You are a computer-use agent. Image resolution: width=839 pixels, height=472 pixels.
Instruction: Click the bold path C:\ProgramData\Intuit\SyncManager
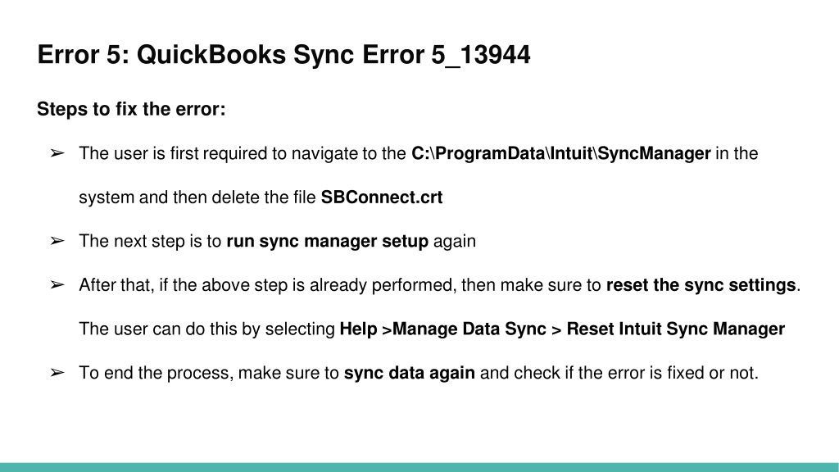point(560,153)
